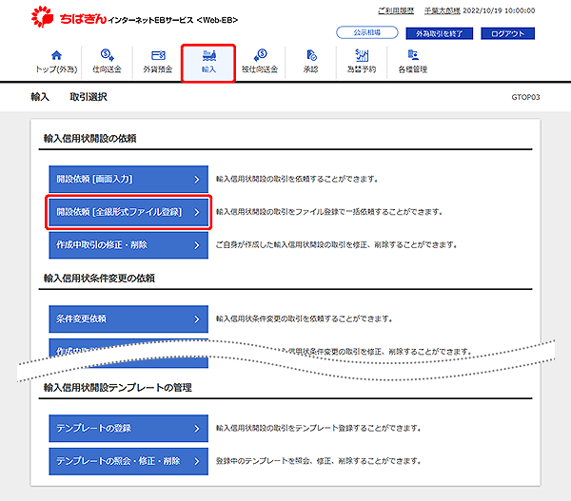Viewport: 571px width, 501px height.
Task: Click the GTOP03 screen ID text
Action: pyautogui.click(x=525, y=97)
